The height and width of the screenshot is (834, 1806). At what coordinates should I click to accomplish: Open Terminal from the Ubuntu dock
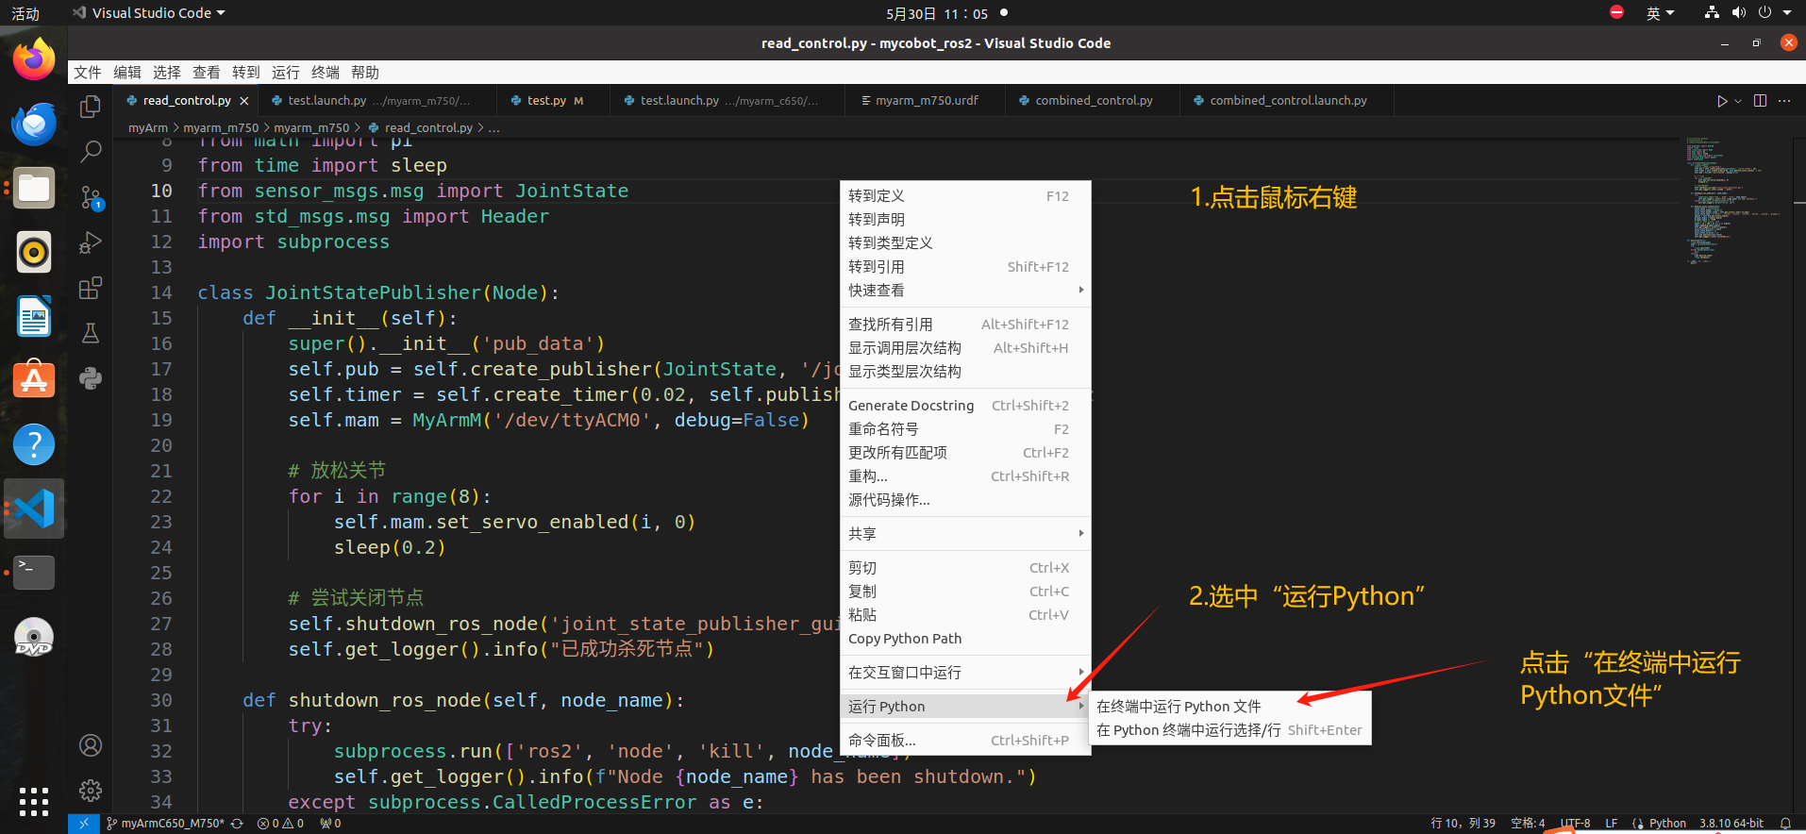[34, 573]
